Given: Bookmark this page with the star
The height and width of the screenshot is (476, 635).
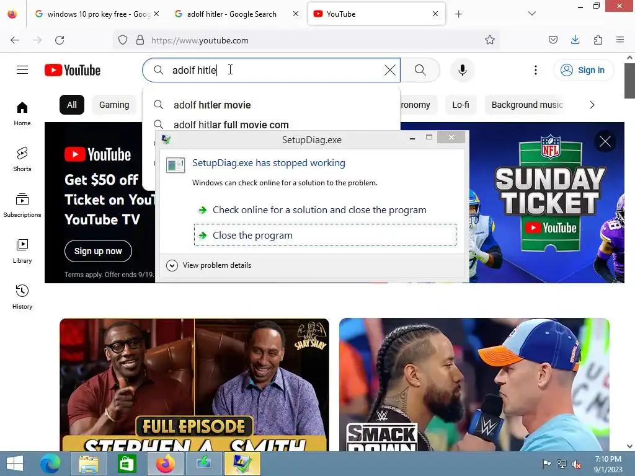Looking at the screenshot, I should 490,40.
